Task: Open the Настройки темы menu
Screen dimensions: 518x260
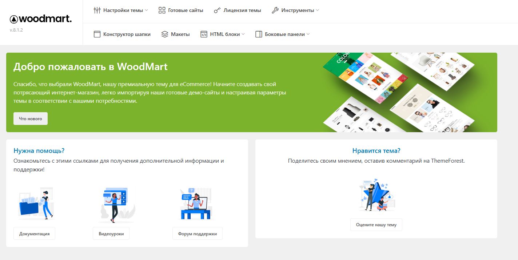Action: tap(121, 10)
